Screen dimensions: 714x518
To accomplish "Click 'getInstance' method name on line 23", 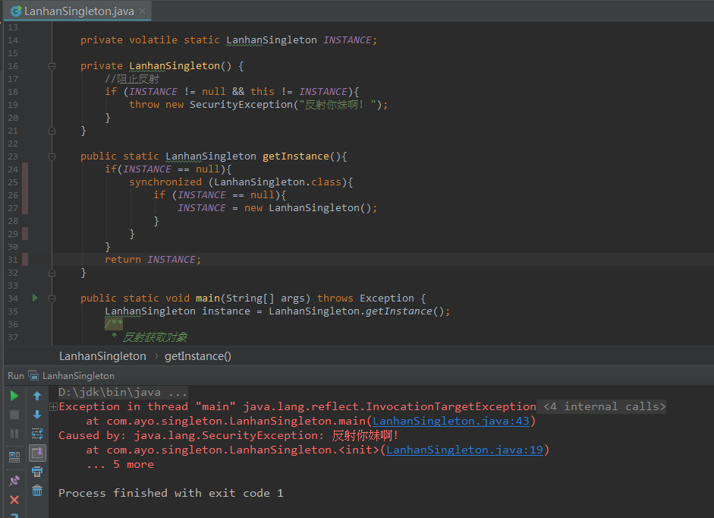I will (x=295, y=156).
